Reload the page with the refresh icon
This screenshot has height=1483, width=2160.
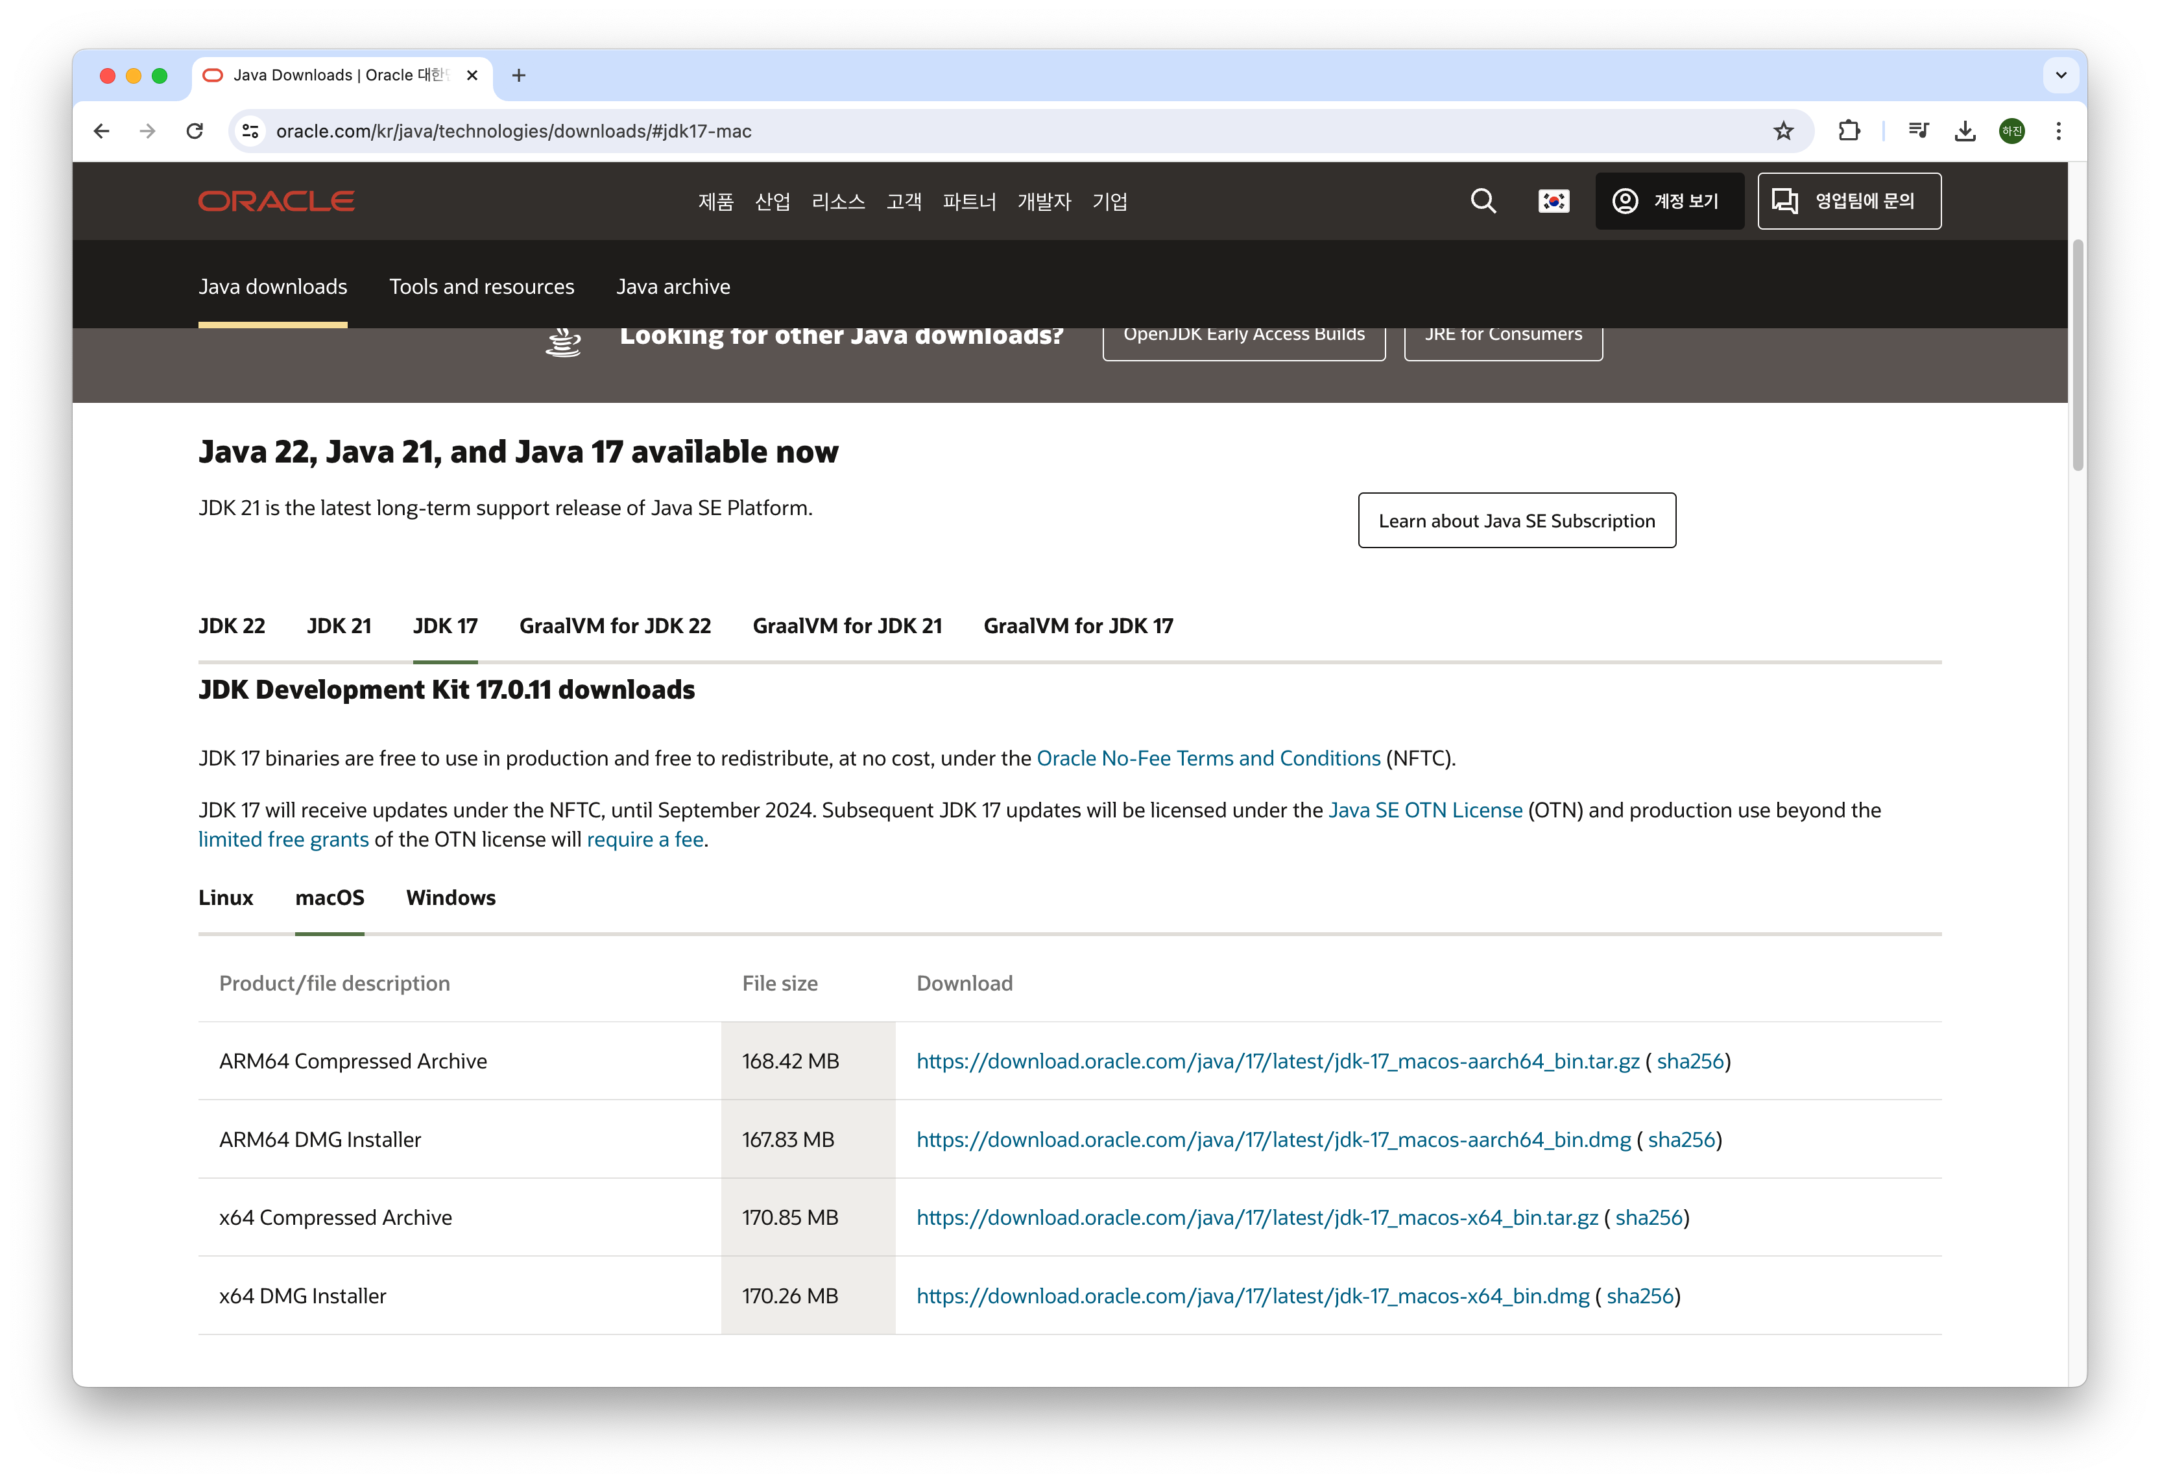tap(194, 131)
